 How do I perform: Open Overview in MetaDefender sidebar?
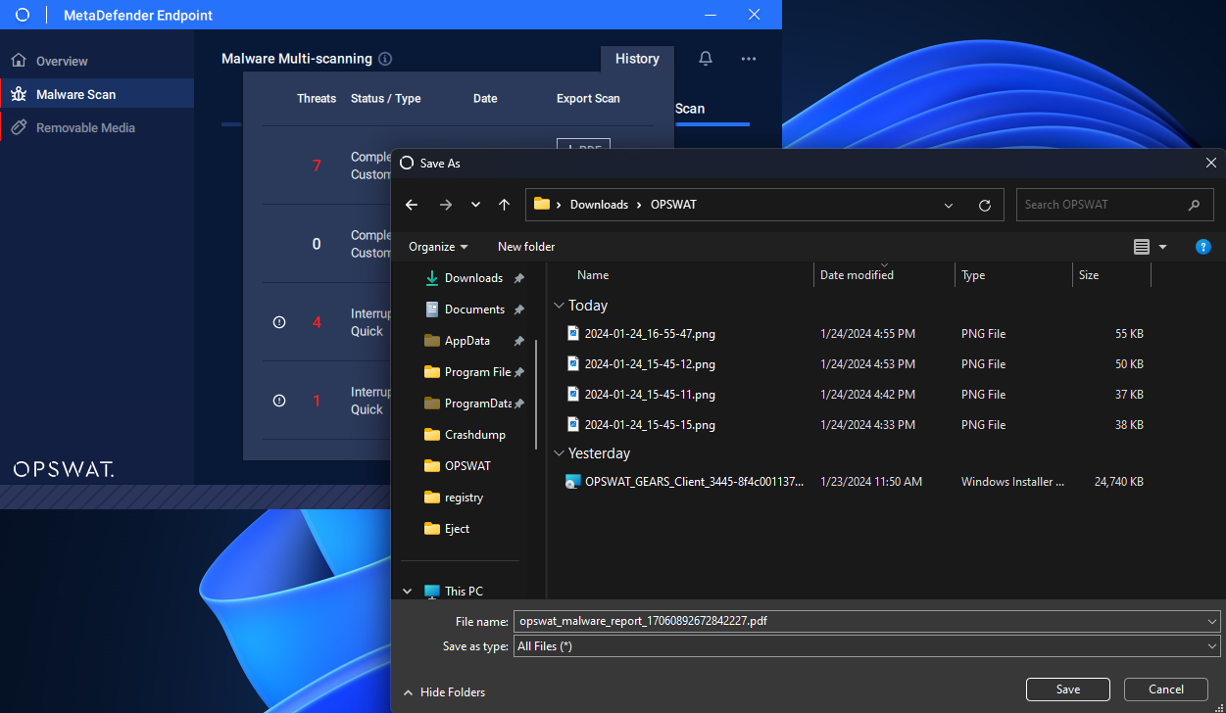tap(62, 61)
